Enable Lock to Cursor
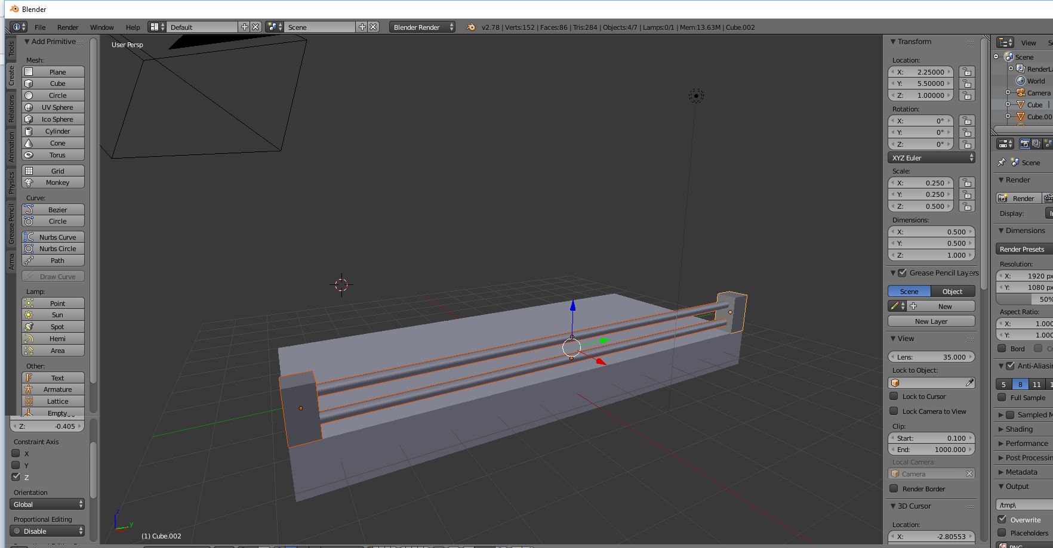1053x548 pixels. 894,396
